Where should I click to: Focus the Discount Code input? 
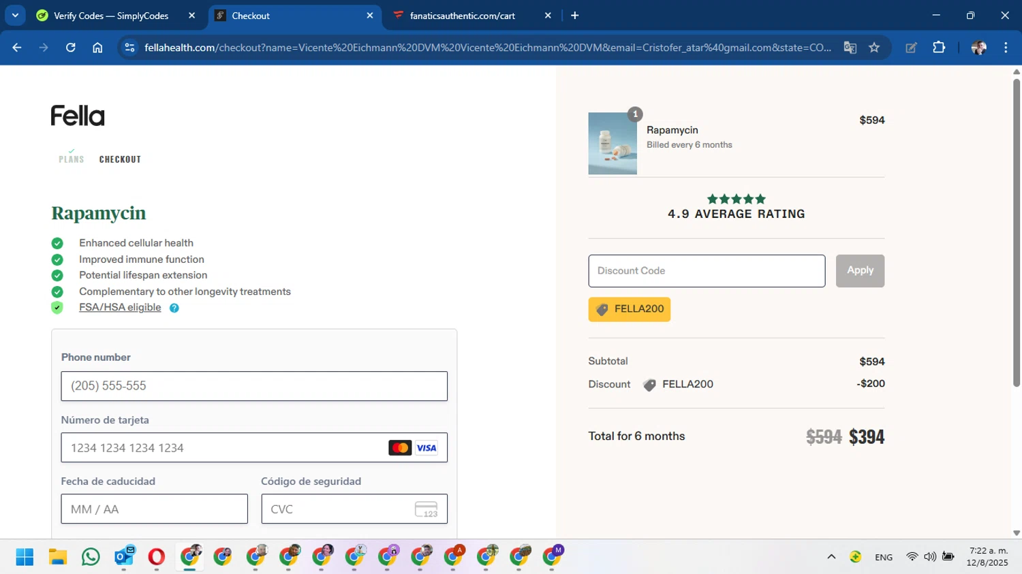click(x=707, y=271)
